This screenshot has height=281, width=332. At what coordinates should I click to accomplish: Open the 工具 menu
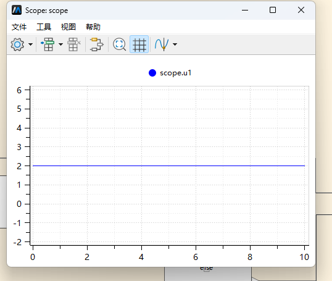tap(44, 27)
